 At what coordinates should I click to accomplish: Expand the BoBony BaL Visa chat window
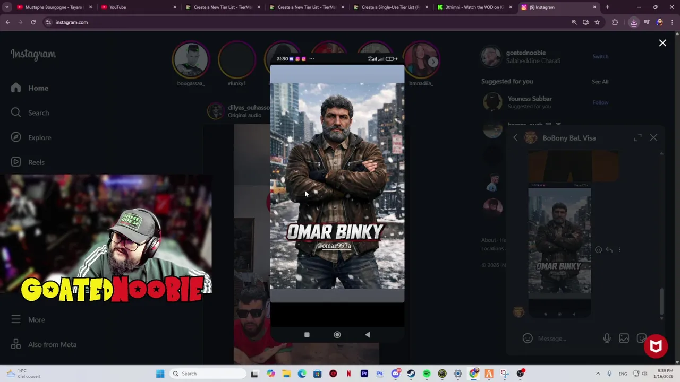tap(637, 138)
